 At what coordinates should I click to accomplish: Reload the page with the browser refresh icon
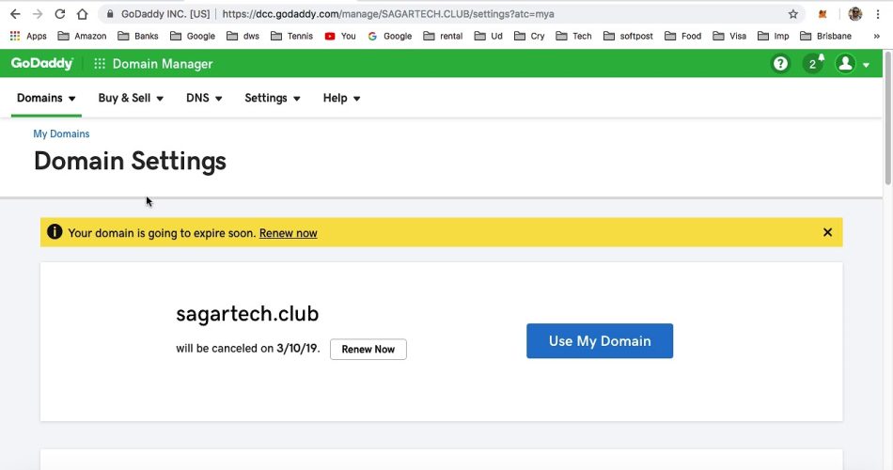(x=60, y=14)
